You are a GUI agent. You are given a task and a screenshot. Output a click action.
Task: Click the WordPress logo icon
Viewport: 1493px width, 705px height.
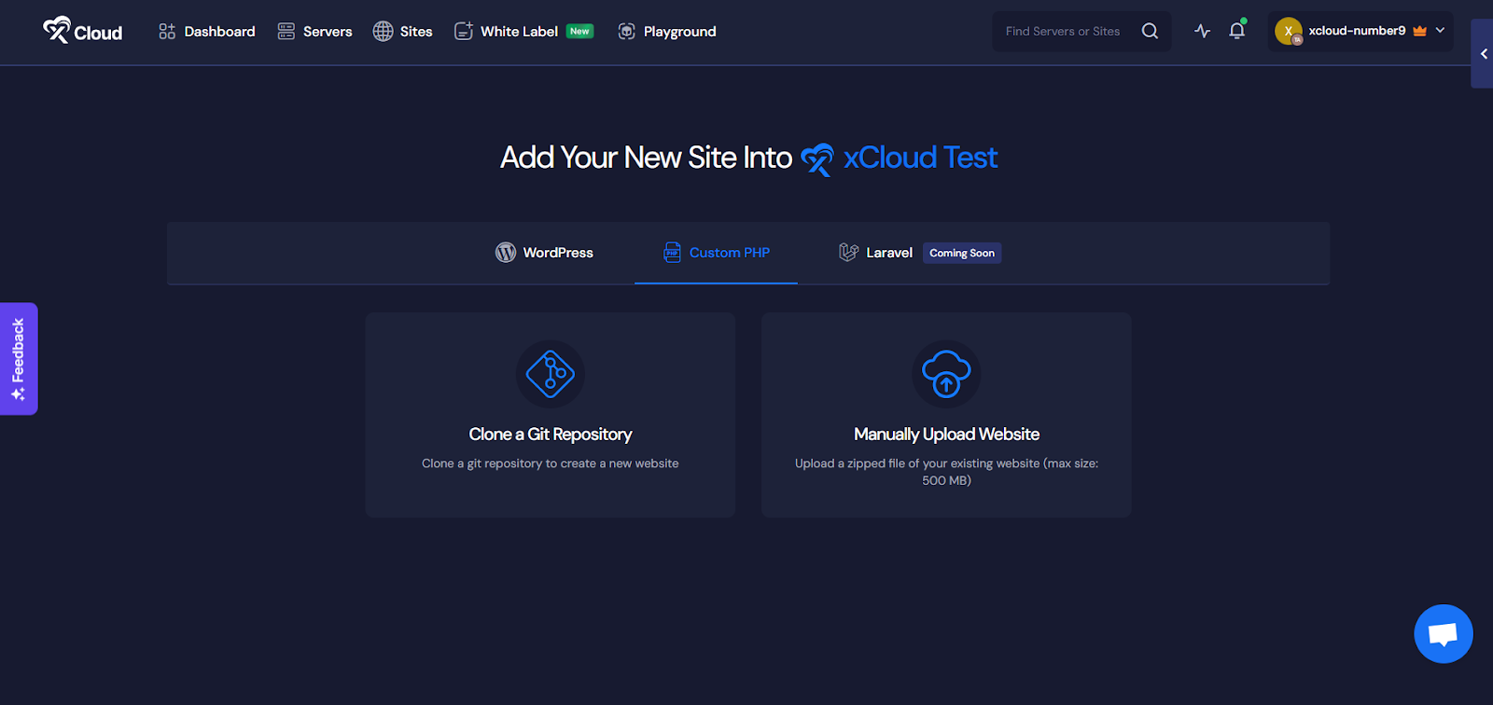[506, 253]
